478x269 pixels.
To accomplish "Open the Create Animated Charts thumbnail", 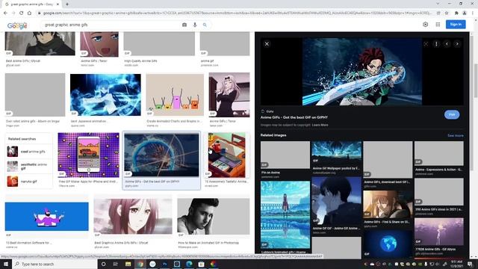I will (x=175, y=95).
